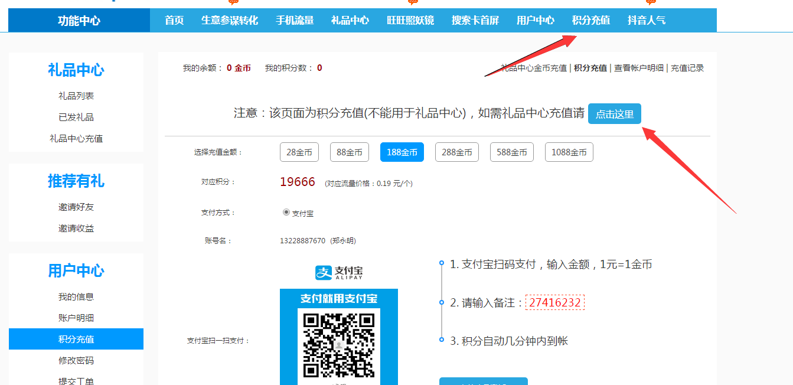Select 旺旺照妖镜 menu item
Screen dimensions: 793x385
[x=410, y=20]
